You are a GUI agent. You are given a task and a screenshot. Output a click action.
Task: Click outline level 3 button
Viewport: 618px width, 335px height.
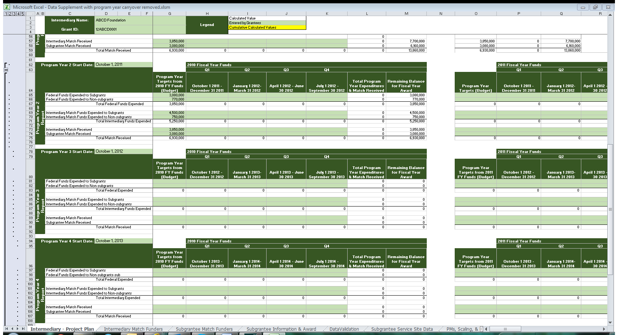(x=14, y=14)
